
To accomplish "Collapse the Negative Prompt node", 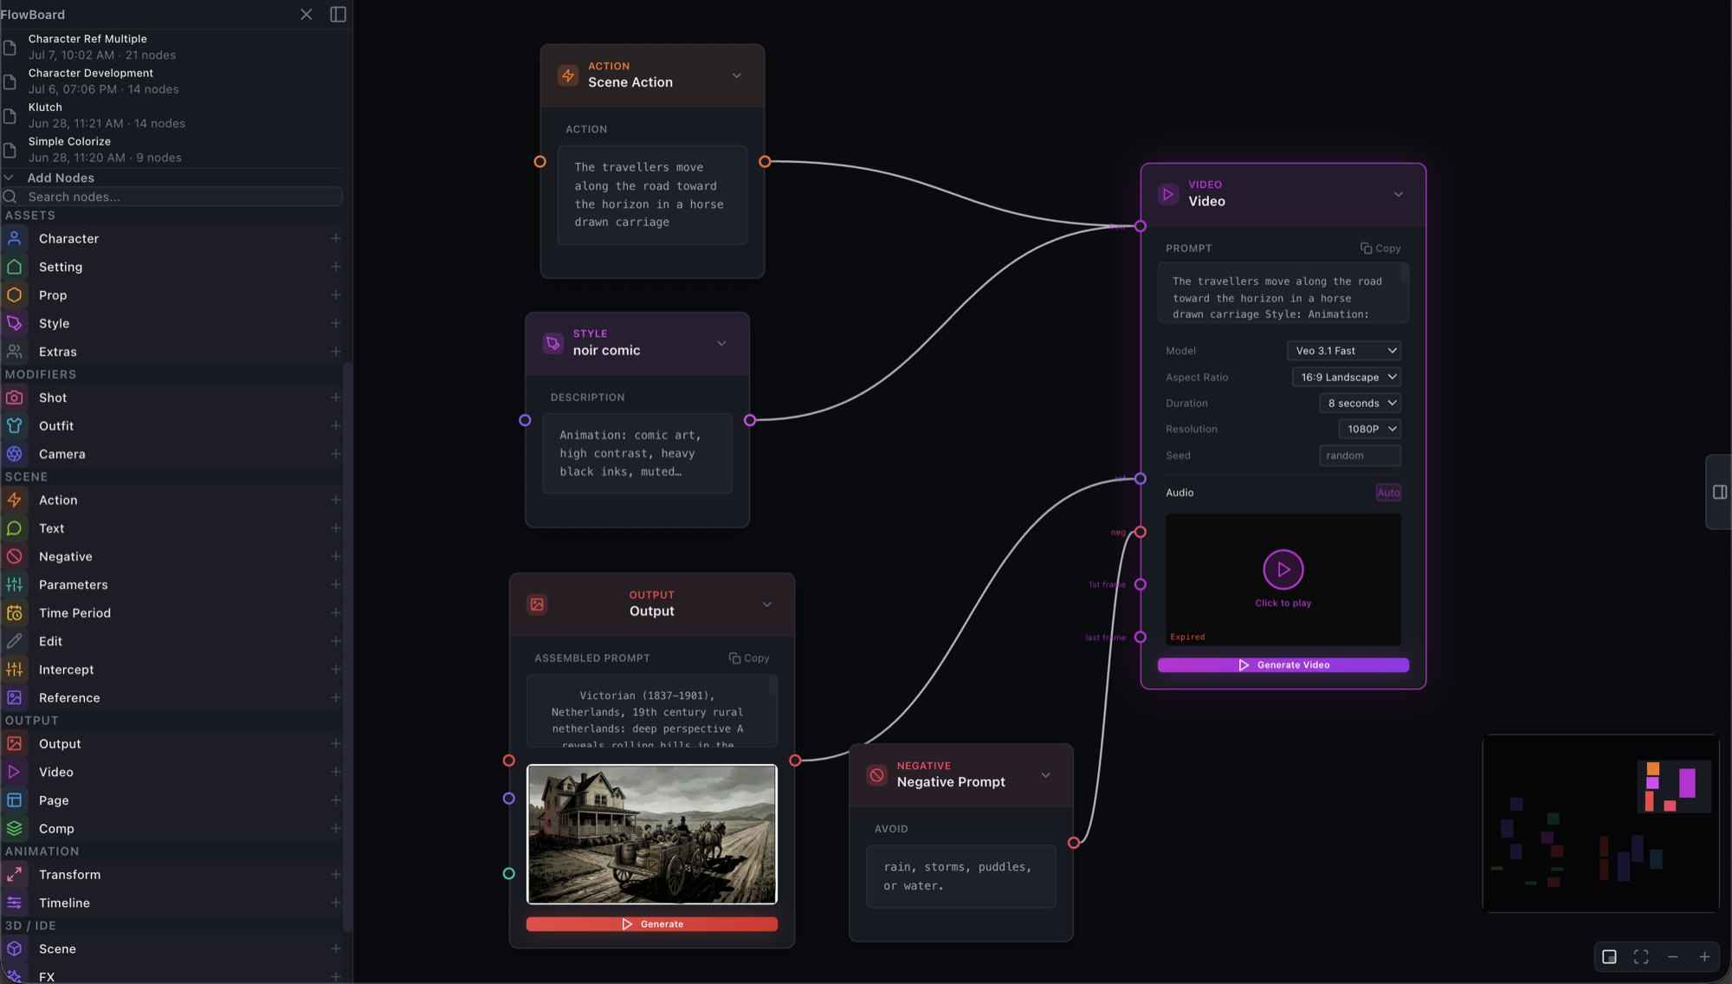I will tap(1045, 775).
